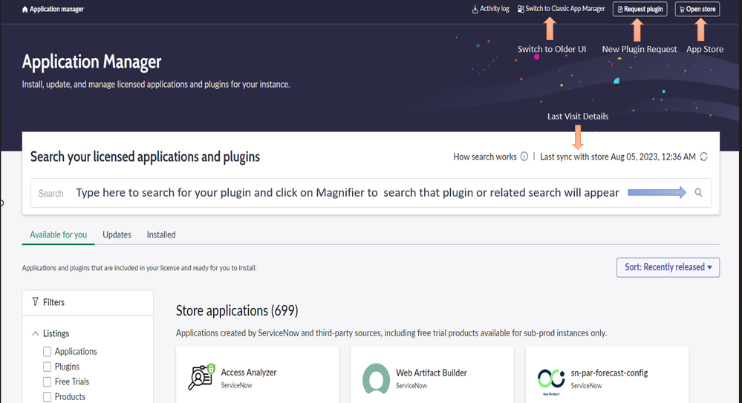Click in the Search input field
This screenshot has height=403, width=742.
tap(371, 193)
